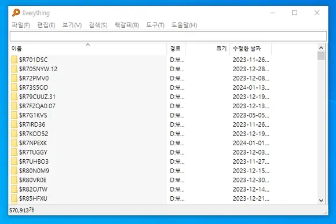Open the 책갈피(B) menu

[x=127, y=25]
